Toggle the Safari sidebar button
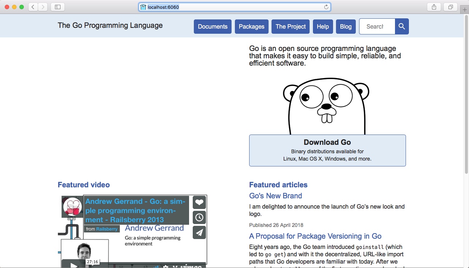Screen dimensions: 469x268 click(x=58, y=7)
